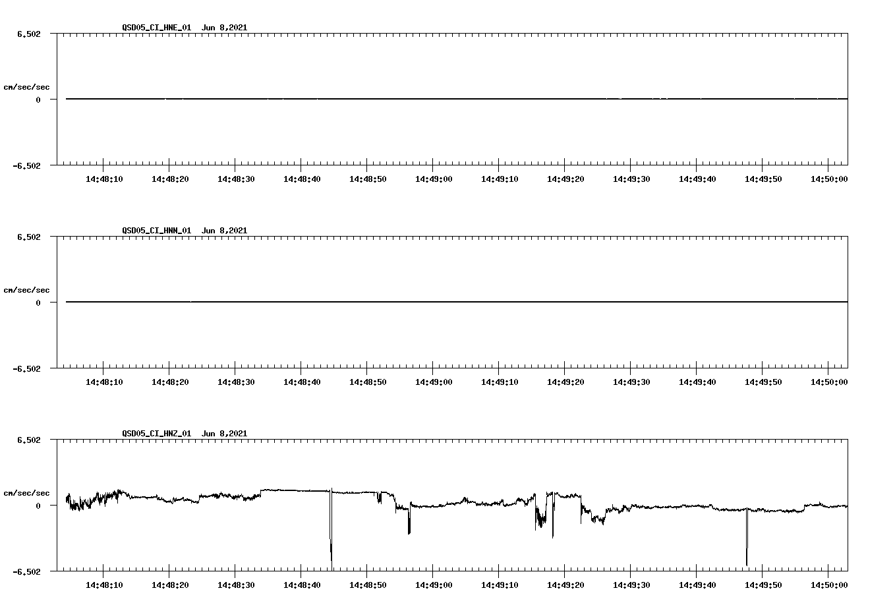Click the 14:48:50 time label under HNZ plot
This screenshot has width=895, height=609.
368,585
